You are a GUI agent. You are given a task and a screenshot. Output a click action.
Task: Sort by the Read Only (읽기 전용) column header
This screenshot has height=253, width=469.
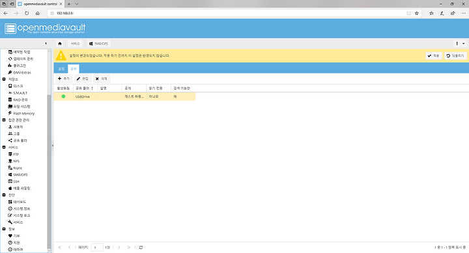(158, 88)
